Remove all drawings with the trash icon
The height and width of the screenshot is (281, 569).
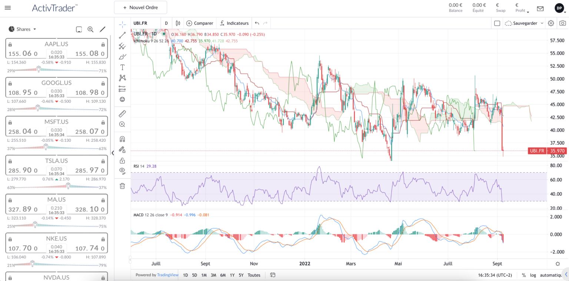[x=122, y=186]
